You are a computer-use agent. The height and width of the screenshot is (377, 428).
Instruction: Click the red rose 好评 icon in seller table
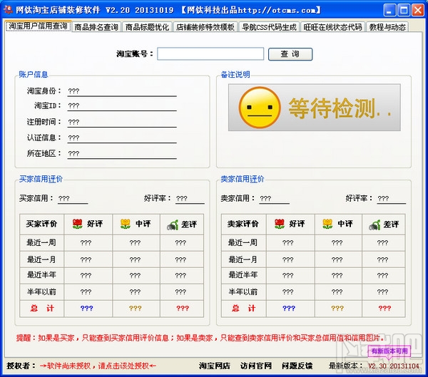(x=280, y=224)
